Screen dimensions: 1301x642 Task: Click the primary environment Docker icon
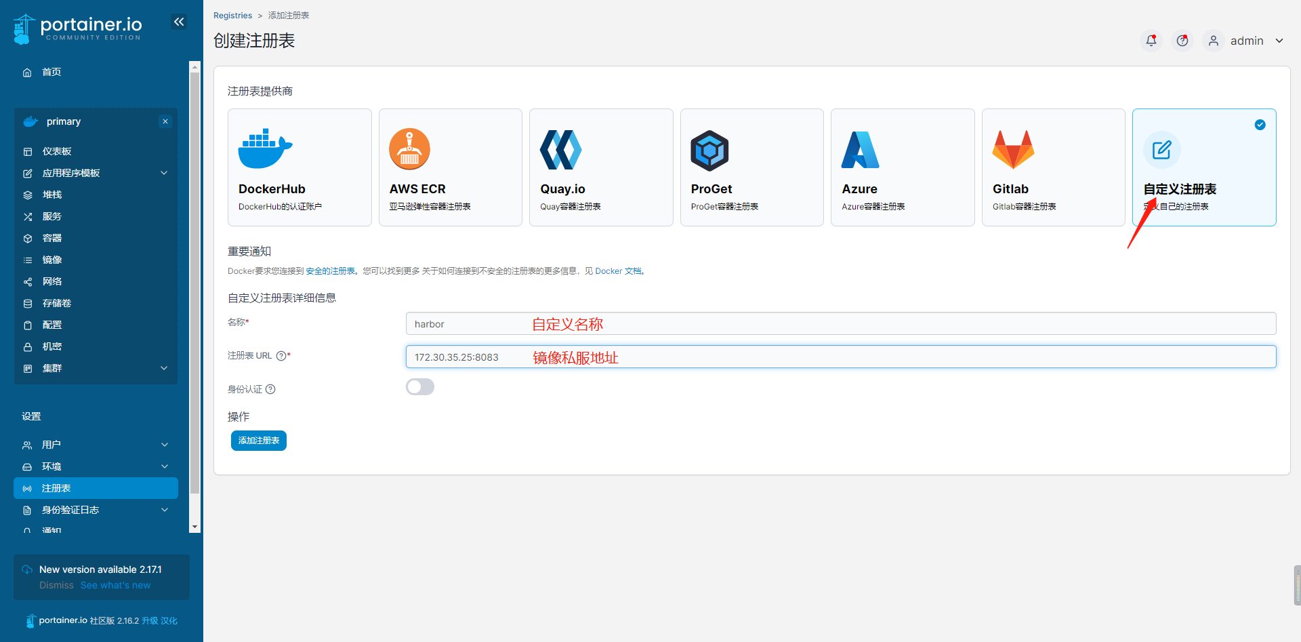tap(30, 121)
